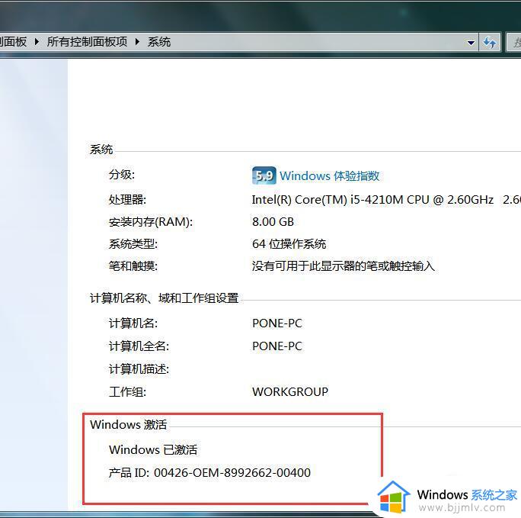Click the 分级 label

point(122,175)
